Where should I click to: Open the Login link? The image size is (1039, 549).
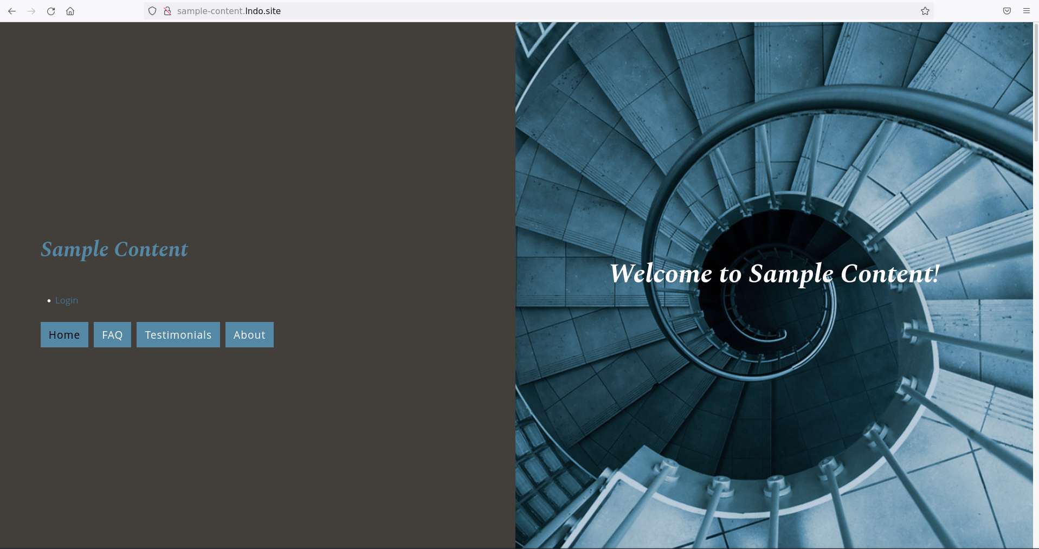pyautogui.click(x=67, y=300)
